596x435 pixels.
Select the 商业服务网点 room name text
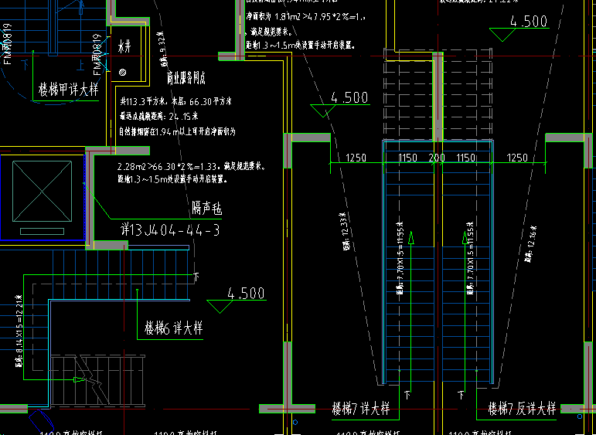pyautogui.click(x=186, y=79)
